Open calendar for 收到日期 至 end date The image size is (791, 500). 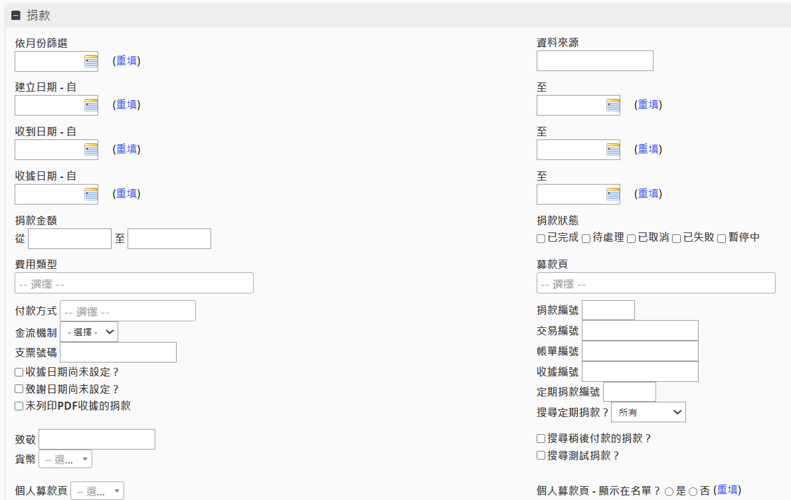[613, 150]
